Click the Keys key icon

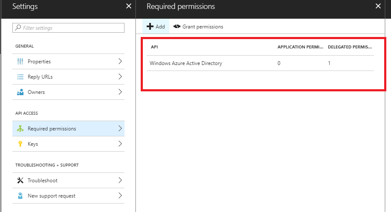[20, 144]
